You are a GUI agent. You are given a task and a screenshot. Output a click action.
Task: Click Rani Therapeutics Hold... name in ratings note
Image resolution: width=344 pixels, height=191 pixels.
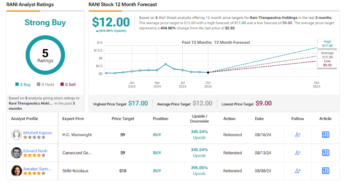[x=31, y=103]
